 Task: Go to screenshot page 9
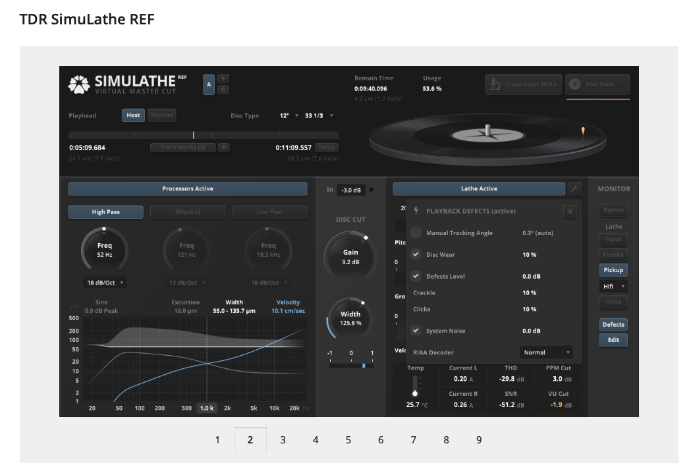479,439
